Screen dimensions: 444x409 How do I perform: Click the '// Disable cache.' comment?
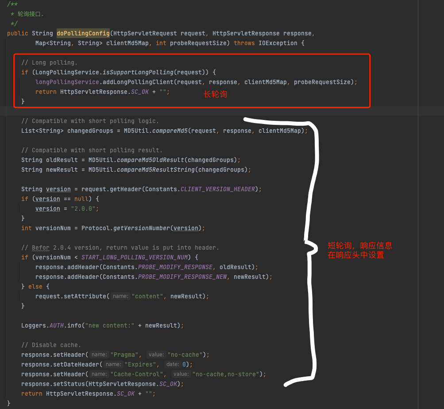pos(51,345)
